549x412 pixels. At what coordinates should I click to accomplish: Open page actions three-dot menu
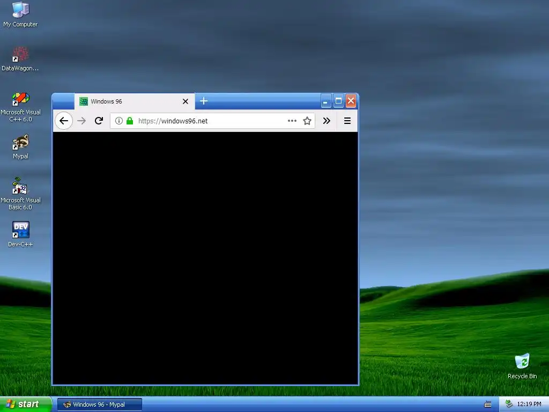click(292, 121)
